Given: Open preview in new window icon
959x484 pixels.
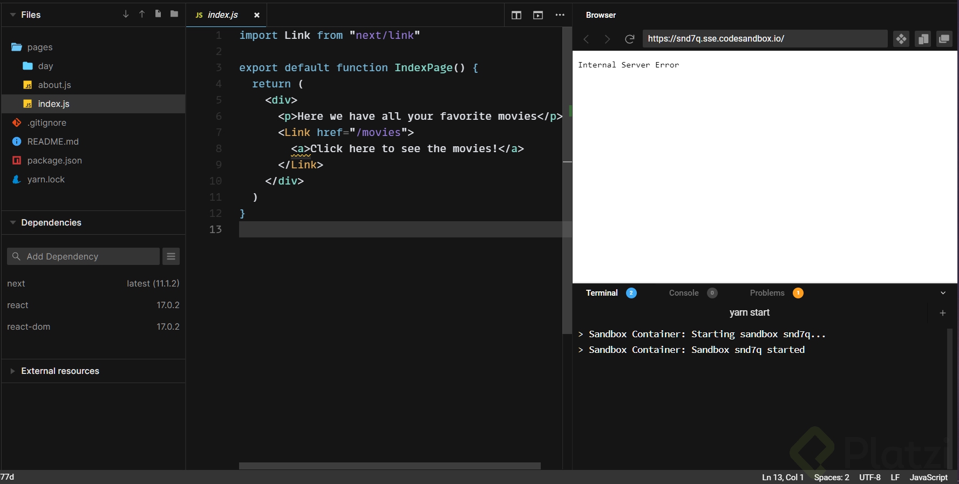Looking at the screenshot, I should (x=944, y=39).
